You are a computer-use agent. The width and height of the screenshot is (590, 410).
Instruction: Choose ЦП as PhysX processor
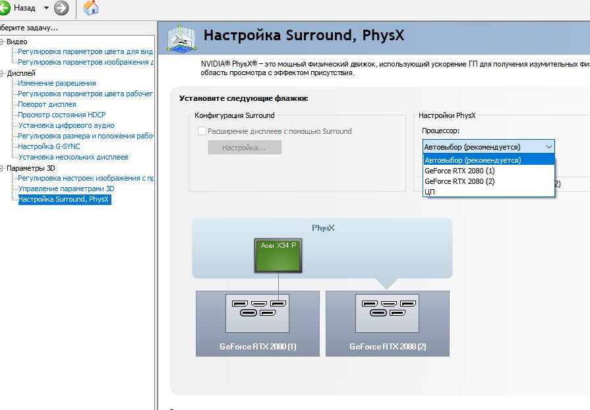pyautogui.click(x=488, y=192)
